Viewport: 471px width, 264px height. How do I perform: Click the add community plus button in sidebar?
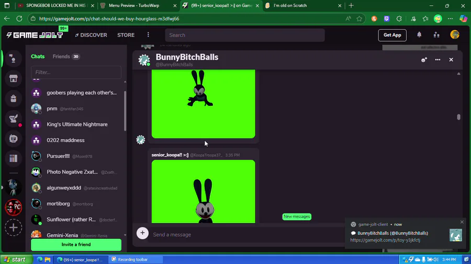point(13,227)
